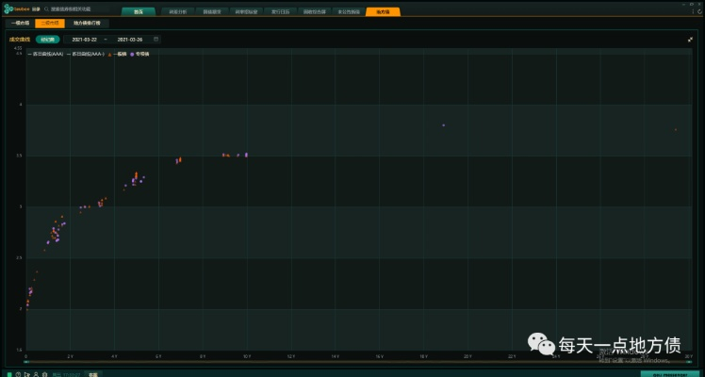Open the calendar date picker icon
Viewport: 705px width, 377px height.
(x=156, y=40)
